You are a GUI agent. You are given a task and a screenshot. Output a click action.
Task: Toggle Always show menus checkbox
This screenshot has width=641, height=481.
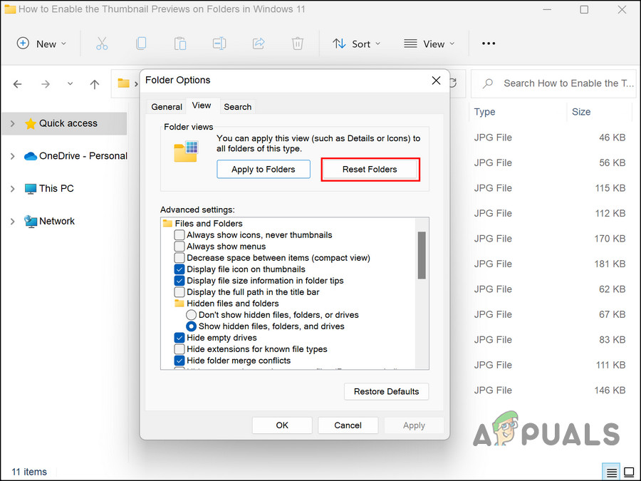pos(179,247)
